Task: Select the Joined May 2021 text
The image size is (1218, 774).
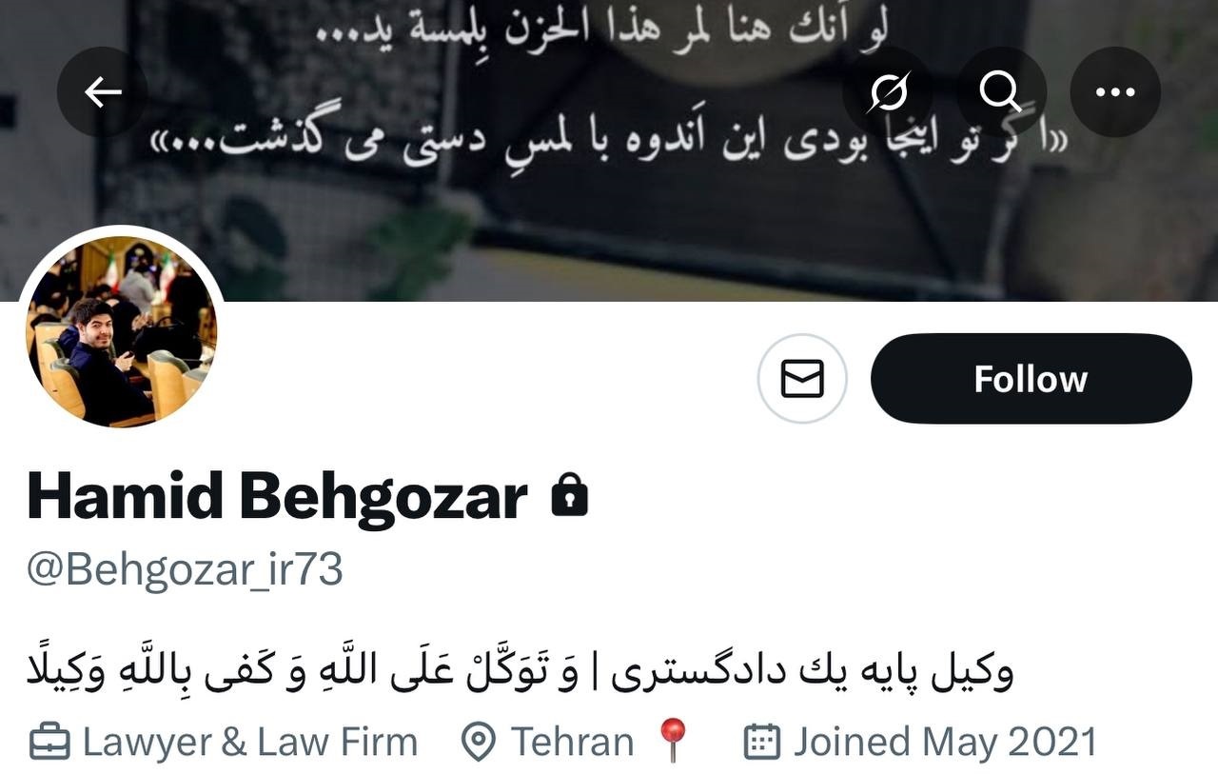Action: click(946, 743)
